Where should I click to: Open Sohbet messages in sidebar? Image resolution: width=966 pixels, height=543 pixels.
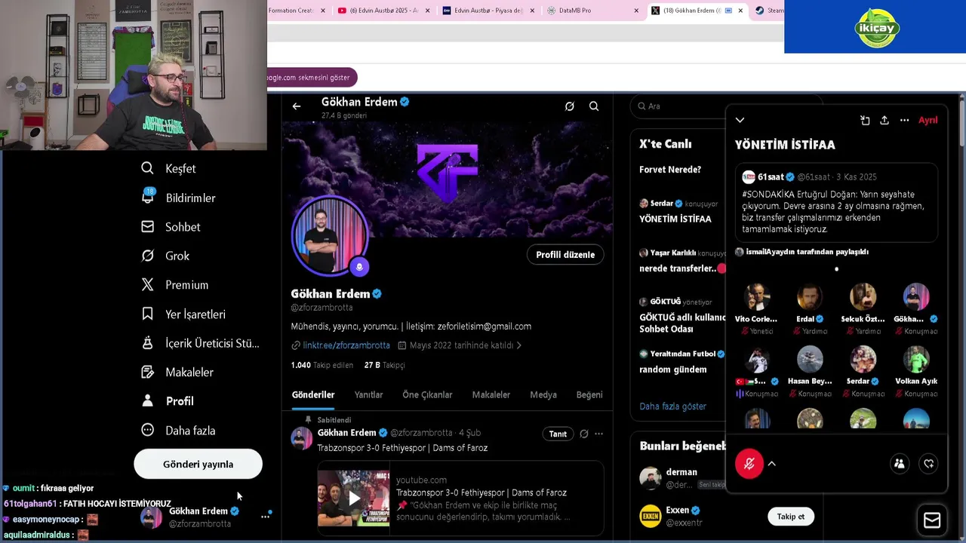coord(171,227)
